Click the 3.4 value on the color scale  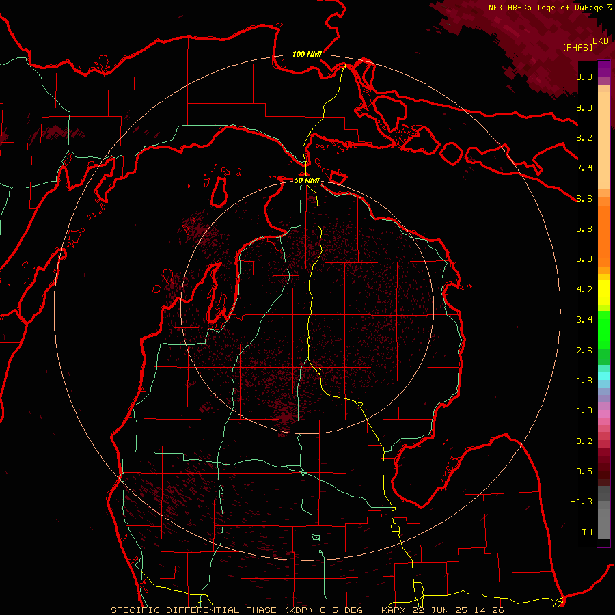pos(584,320)
